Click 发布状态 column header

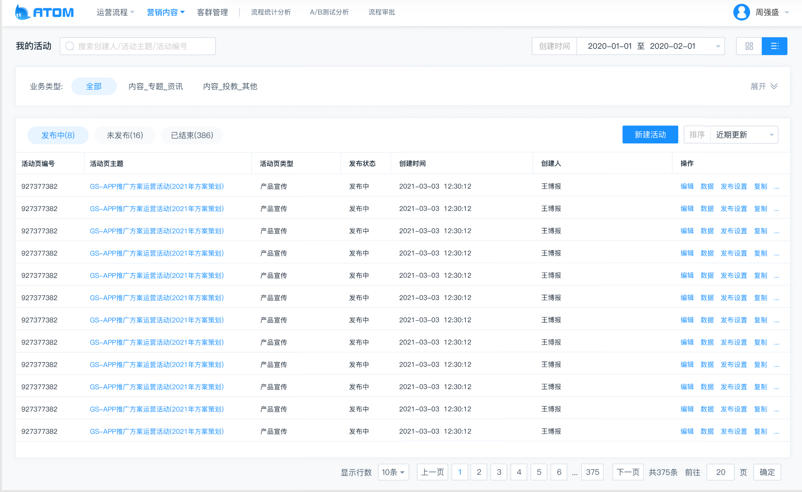click(x=362, y=163)
